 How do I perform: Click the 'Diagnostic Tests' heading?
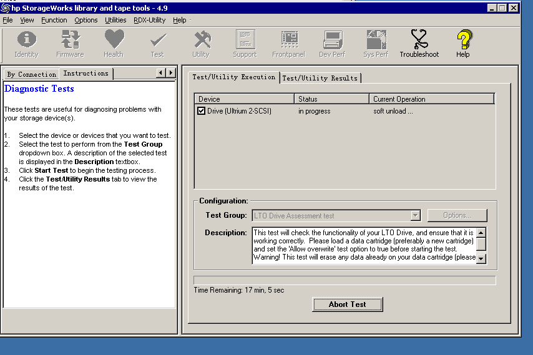coord(39,89)
